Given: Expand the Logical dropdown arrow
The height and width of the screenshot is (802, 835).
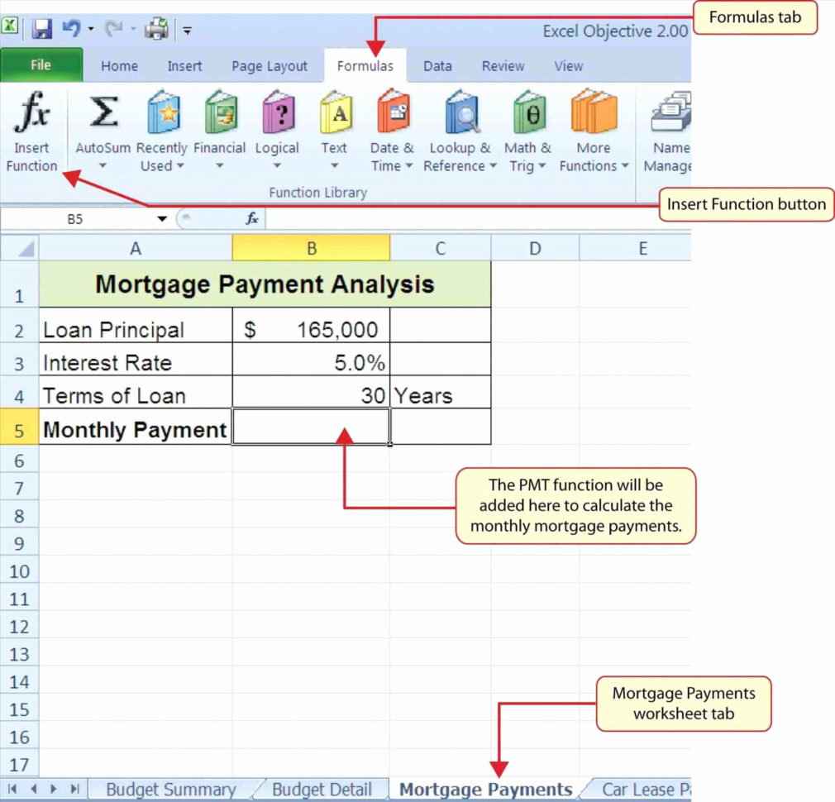Looking at the screenshot, I should click(x=277, y=165).
